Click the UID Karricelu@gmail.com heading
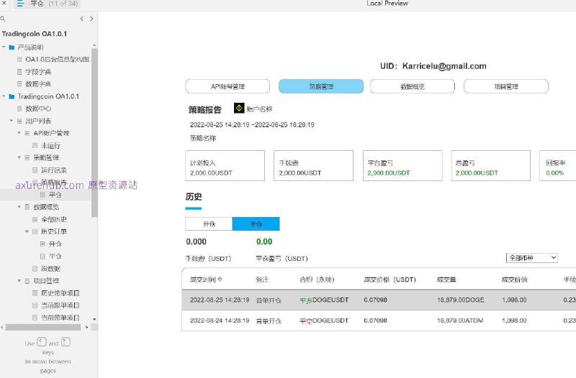 click(x=433, y=66)
